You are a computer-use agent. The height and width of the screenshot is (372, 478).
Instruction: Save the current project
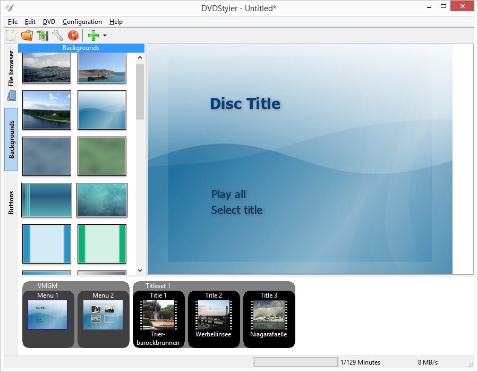tap(42, 35)
